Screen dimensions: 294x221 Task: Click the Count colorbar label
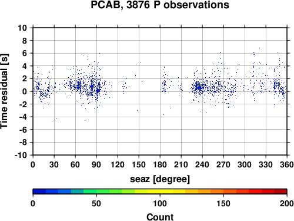pyautogui.click(x=160, y=217)
